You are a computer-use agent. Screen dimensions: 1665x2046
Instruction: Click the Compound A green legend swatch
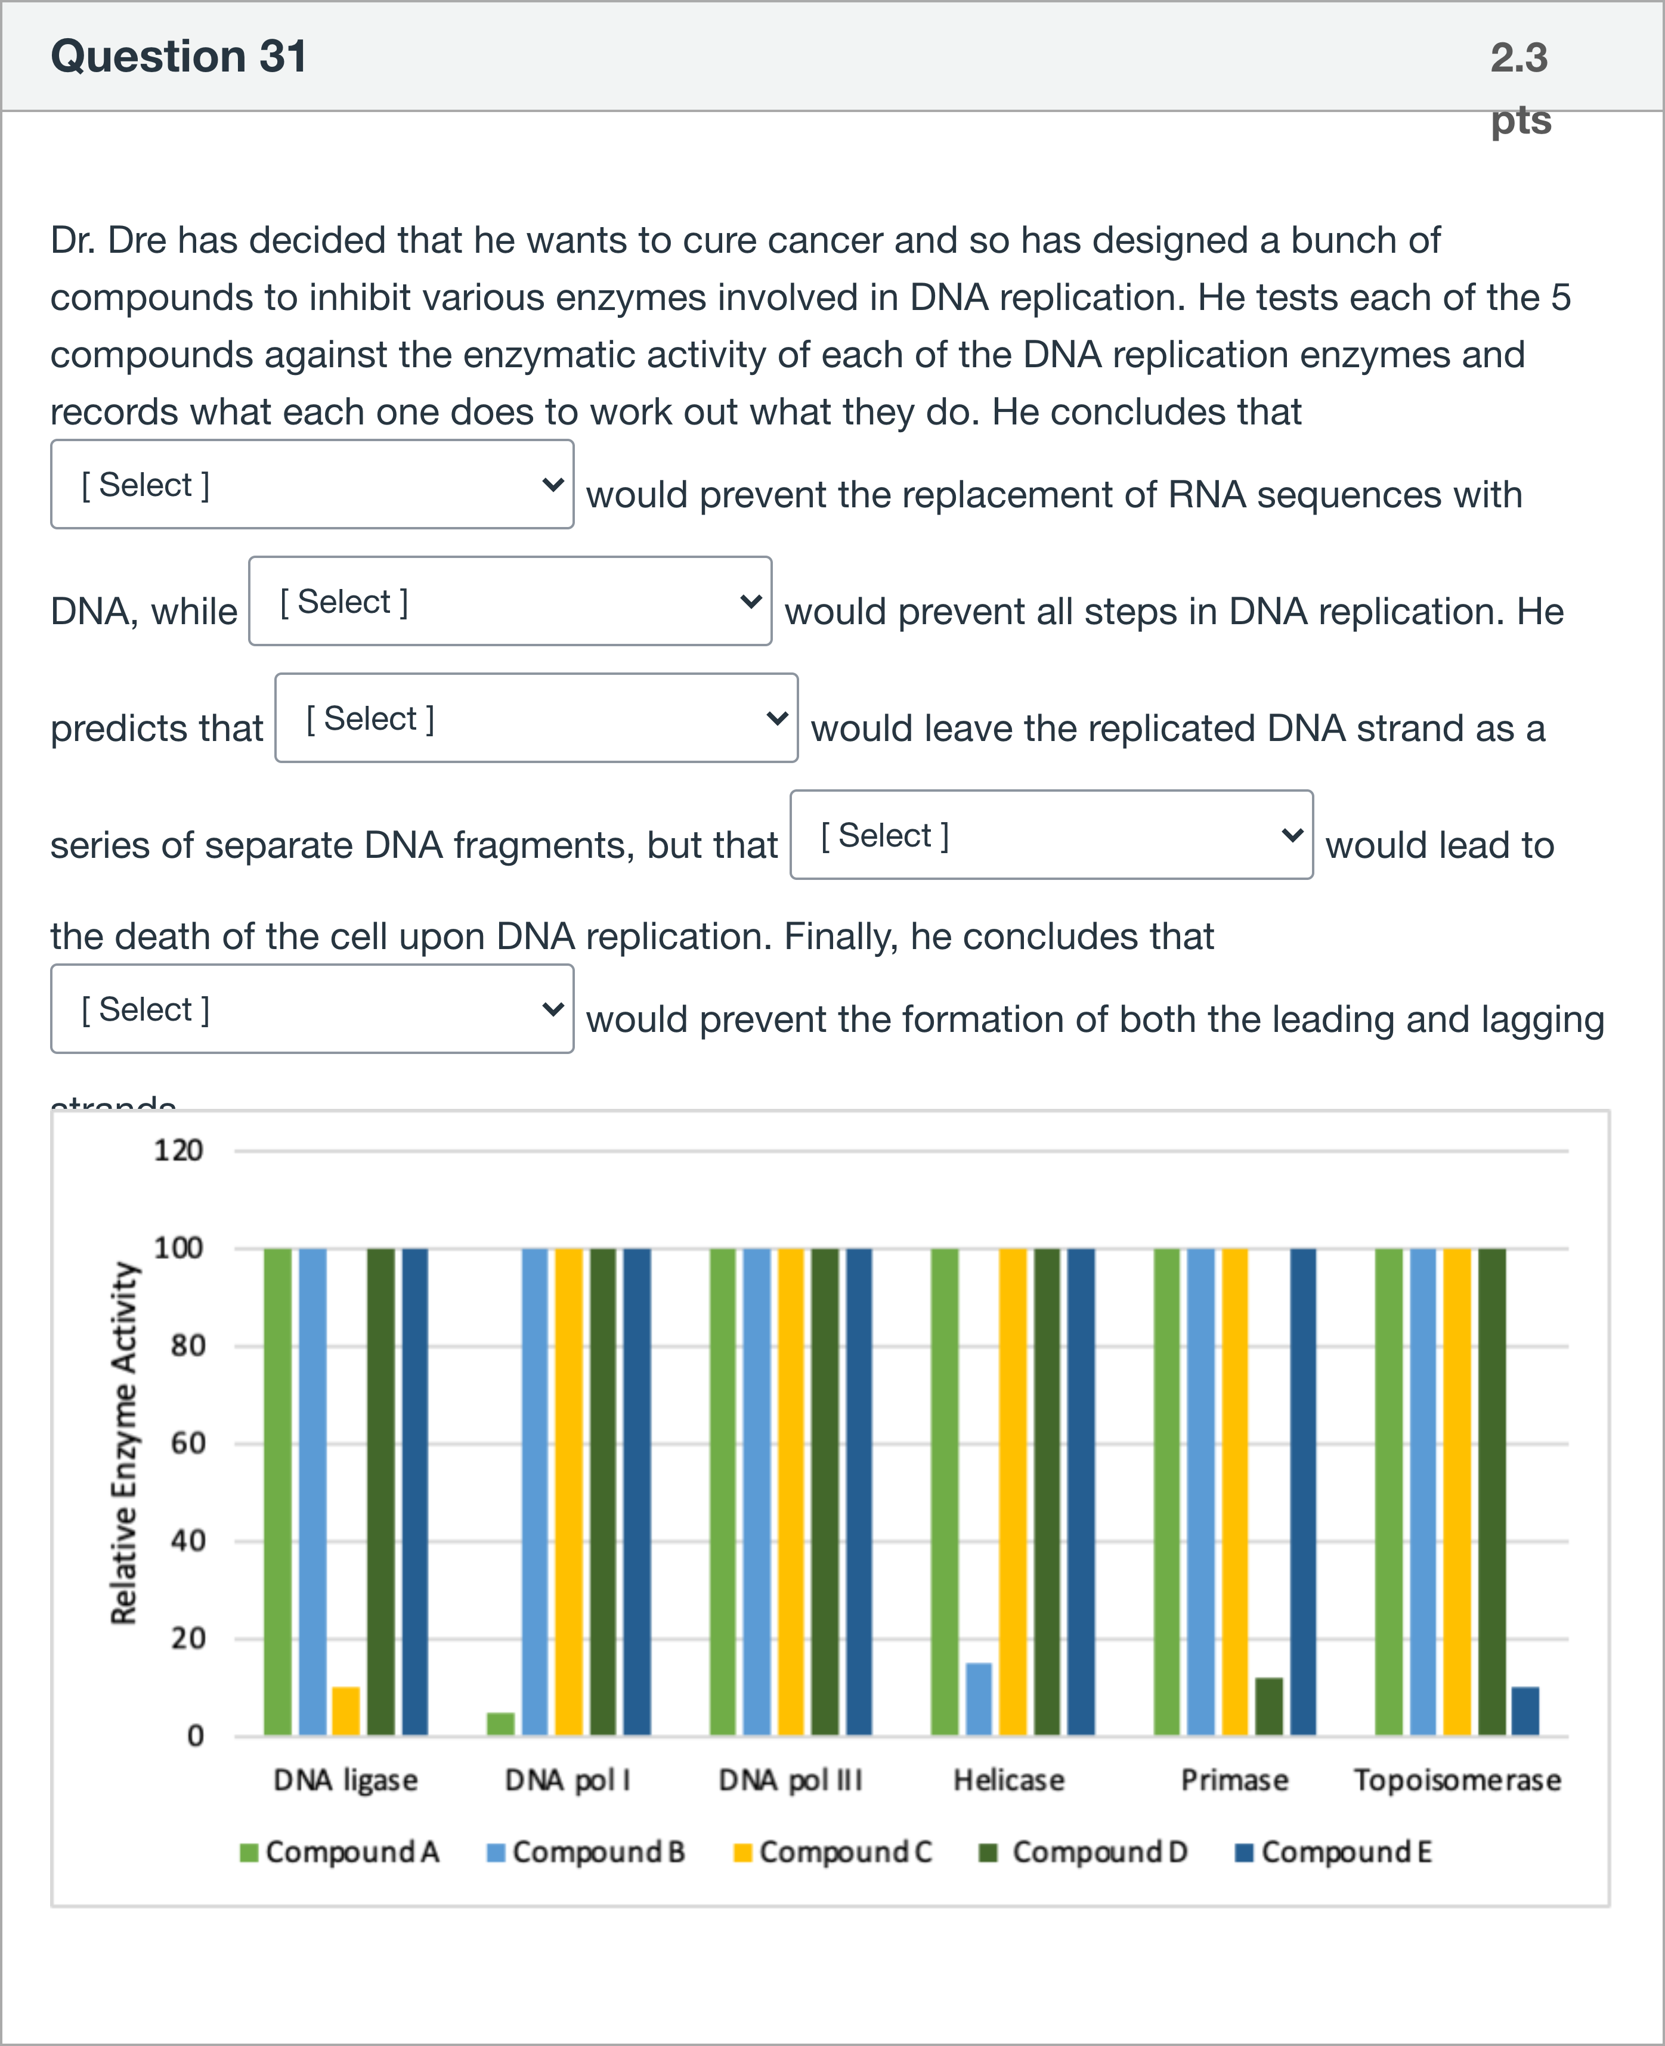point(249,1852)
